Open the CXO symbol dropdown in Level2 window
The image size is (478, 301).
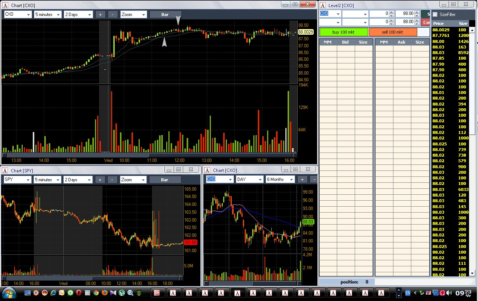(x=330, y=13)
